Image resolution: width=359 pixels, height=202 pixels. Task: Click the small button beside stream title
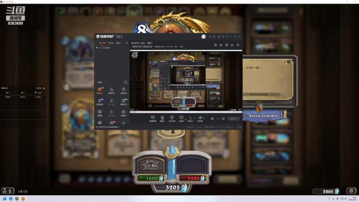pos(149,43)
